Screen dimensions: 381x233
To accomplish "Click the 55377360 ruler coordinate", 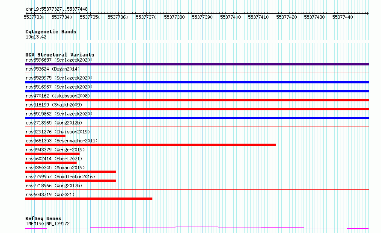I will 118,17.
